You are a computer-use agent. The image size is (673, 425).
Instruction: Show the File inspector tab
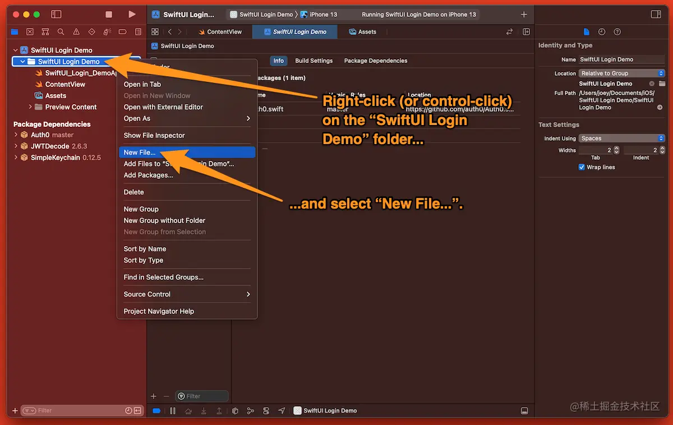point(587,32)
